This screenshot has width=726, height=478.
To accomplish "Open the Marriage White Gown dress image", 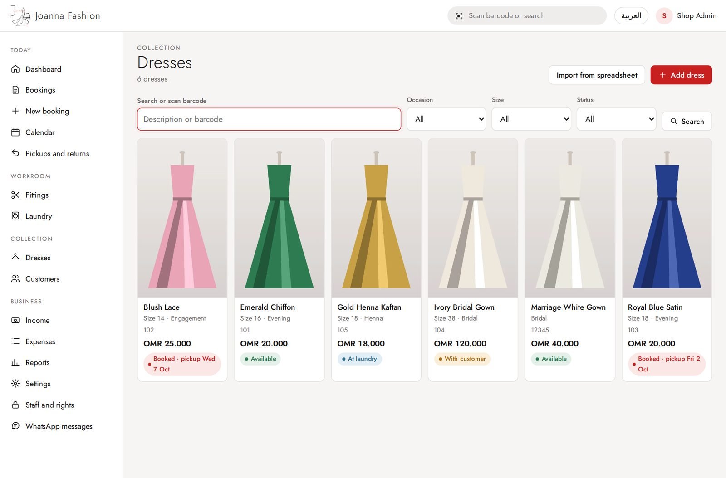I will [x=570, y=218].
